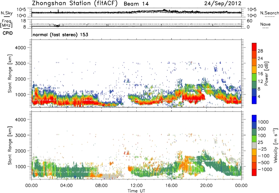Click the velocity panel 'Slant Range [km]' label
Image resolution: width=279 pixels, height=193 pixels.
pos(10,146)
